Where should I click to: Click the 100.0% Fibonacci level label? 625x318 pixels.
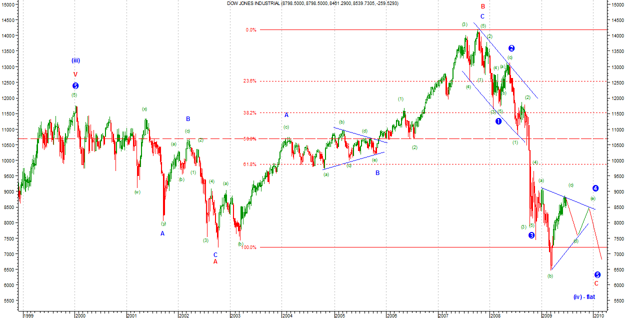[249, 247]
